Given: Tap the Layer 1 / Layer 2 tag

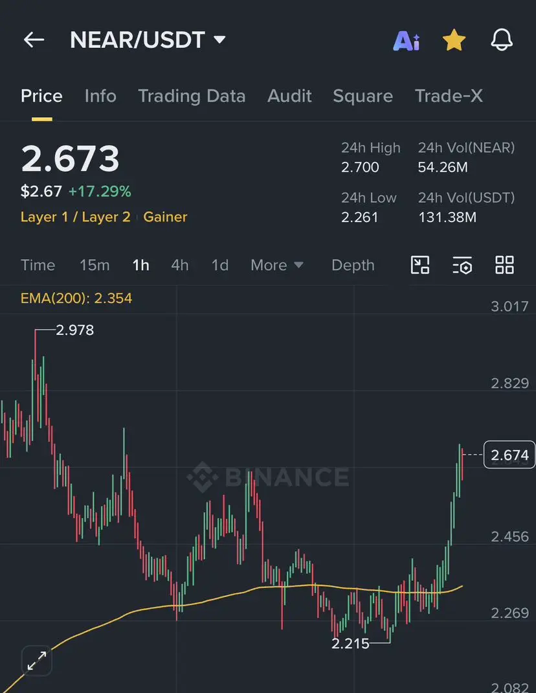Looking at the screenshot, I should click(x=76, y=217).
